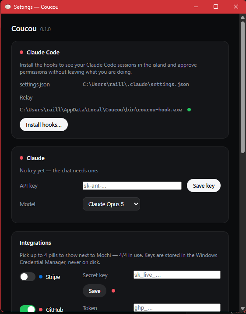Save the Stripe secret key
Image resolution: width=246 pixels, height=314 pixels.
tap(95, 291)
